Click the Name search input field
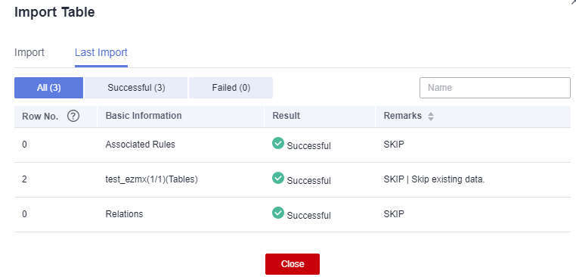The height and width of the screenshot is (277, 576). click(x=495, y=88)
